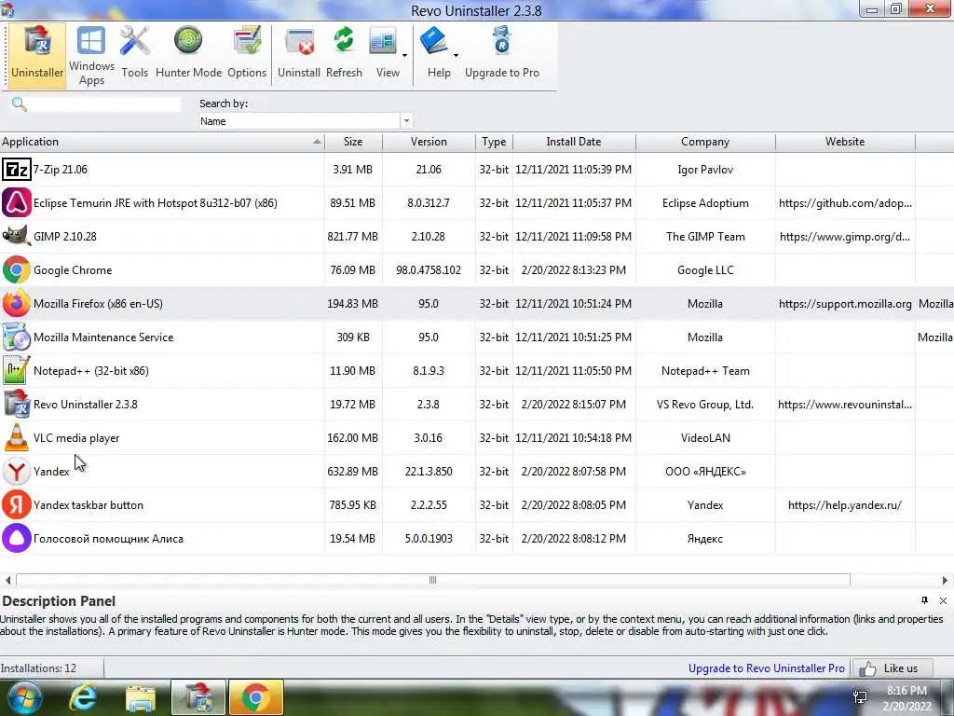954x716 pixels.
Task: Click the magnifier search icon
Action: pos(20,104)
